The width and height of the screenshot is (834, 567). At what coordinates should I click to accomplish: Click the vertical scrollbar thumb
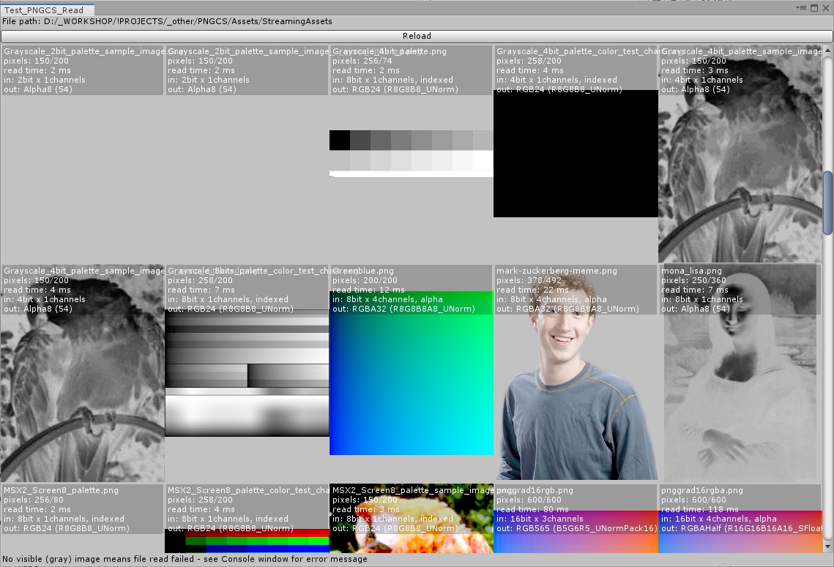tap(827, 203)
